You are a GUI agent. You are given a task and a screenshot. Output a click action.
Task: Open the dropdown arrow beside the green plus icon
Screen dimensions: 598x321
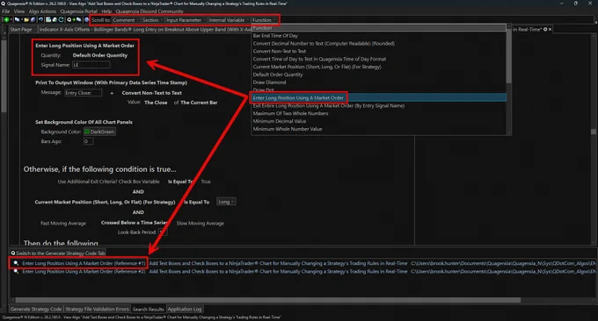[x=11, y=20]
